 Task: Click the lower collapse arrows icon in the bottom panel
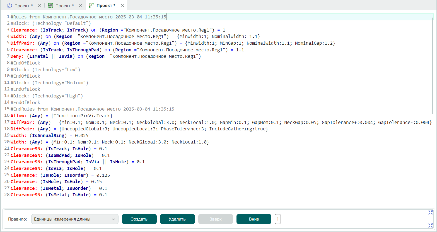[431, 225]
